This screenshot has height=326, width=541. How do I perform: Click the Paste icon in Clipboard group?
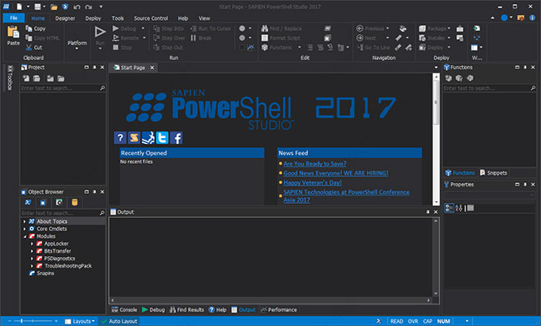pyautogui.click(x=13, y=32)
